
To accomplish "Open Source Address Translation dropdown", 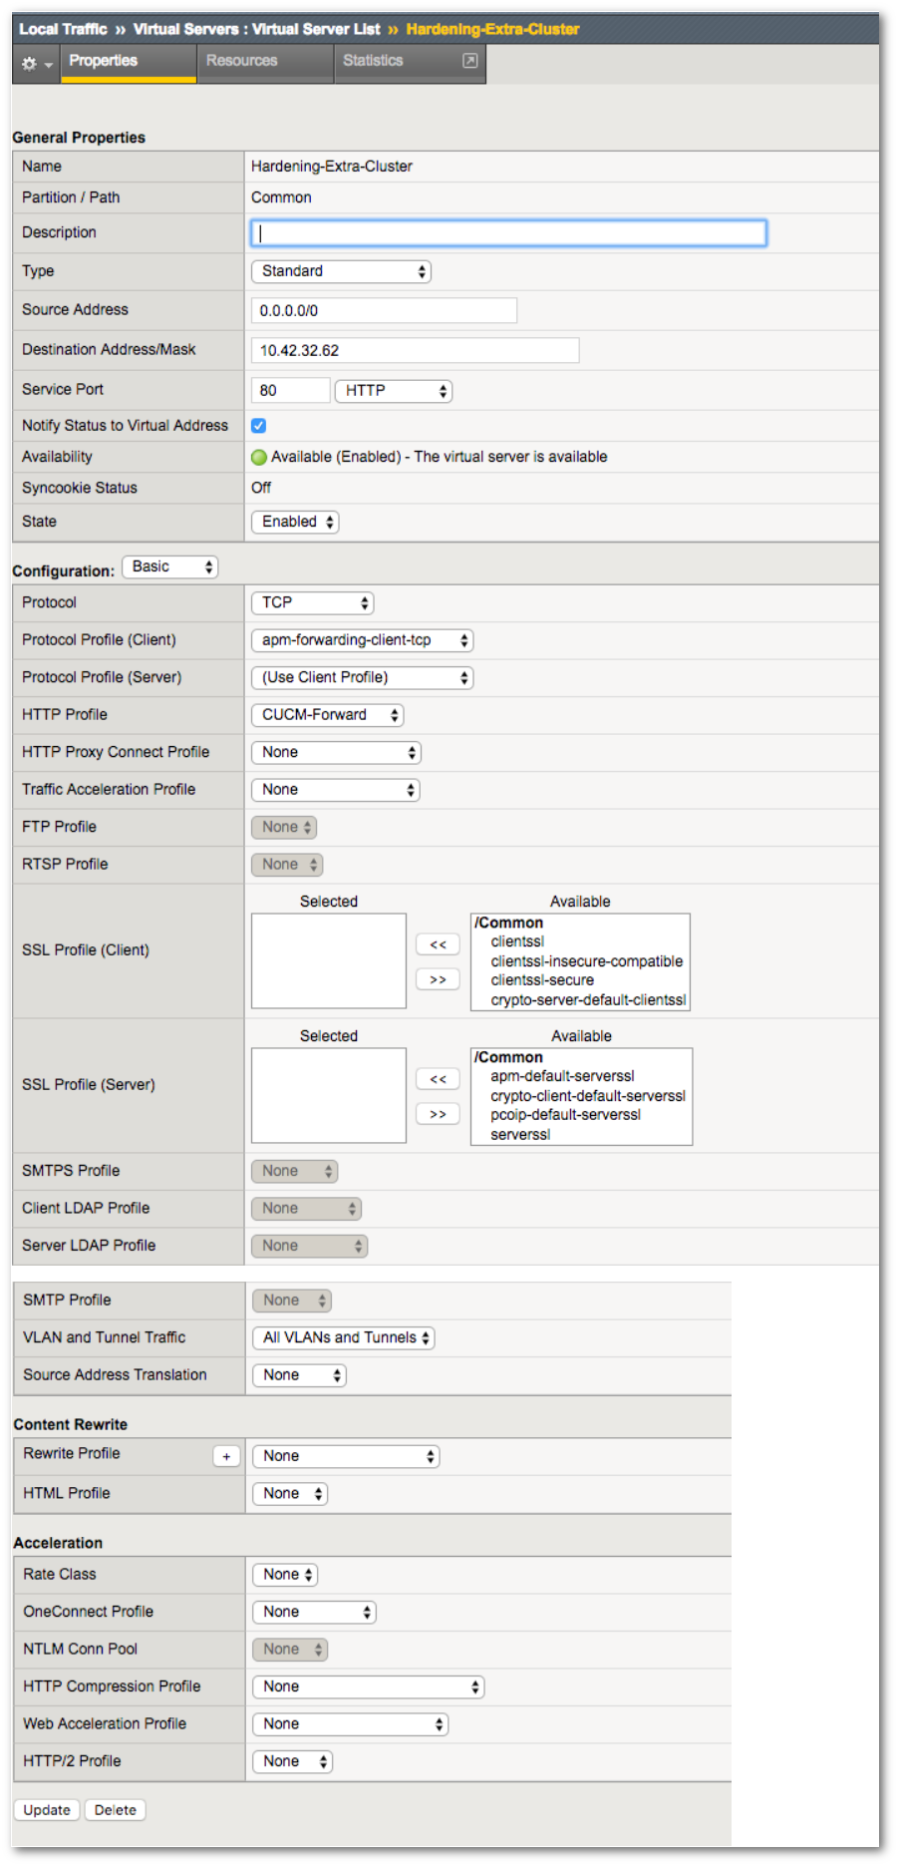I will click(x=299, y=1375).
